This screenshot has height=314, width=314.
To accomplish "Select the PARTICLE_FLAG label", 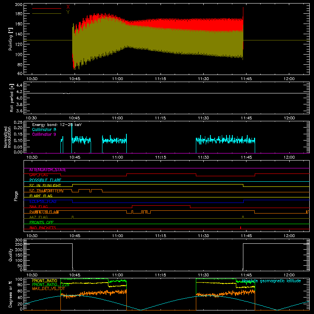I will [44, 212].
